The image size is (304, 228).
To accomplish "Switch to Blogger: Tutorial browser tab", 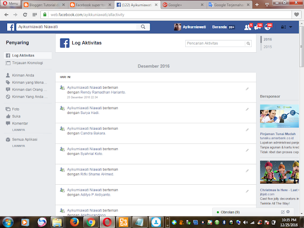I will (45, 5).
